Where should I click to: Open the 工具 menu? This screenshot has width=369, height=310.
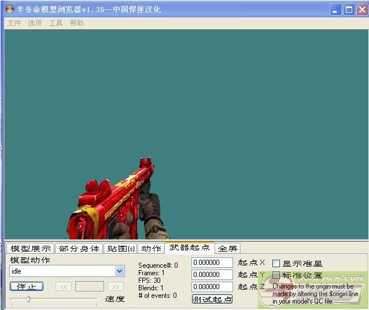coord(56,23)
